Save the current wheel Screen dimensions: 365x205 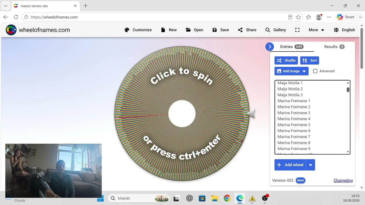point(221,30)
